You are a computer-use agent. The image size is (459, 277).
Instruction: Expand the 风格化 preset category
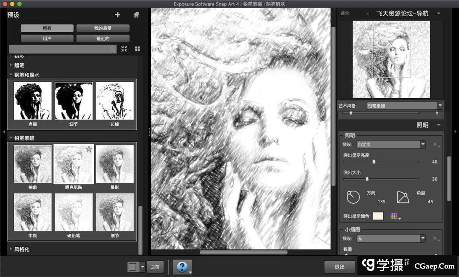(x=22, y=249)
